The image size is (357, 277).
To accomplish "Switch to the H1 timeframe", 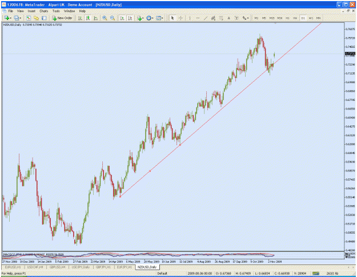I will coord(287,18).
